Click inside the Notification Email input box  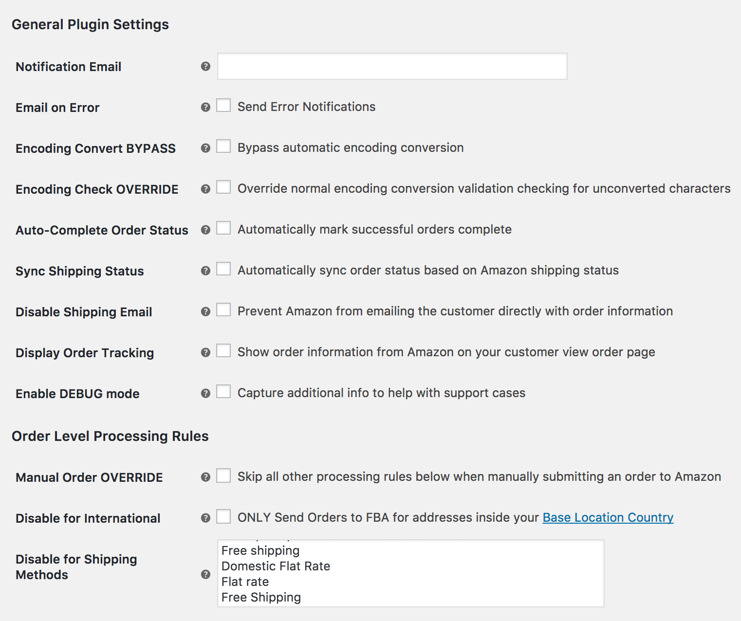[x=392, y=66]
